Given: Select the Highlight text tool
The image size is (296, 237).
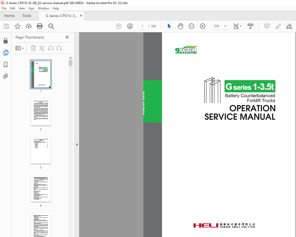Looking at the screenshot, I should click(x=278, y=26).
